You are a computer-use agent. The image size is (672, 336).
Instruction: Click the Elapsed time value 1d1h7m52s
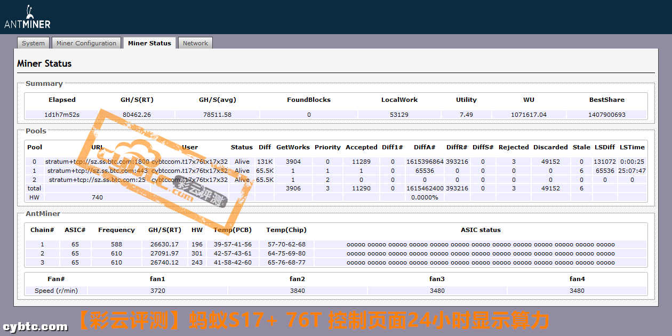tap(62, 115)
